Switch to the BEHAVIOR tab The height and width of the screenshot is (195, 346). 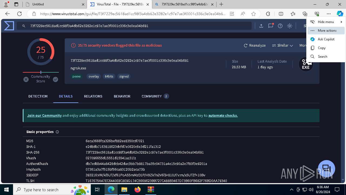pyautogui.click(x=122, y=96)
